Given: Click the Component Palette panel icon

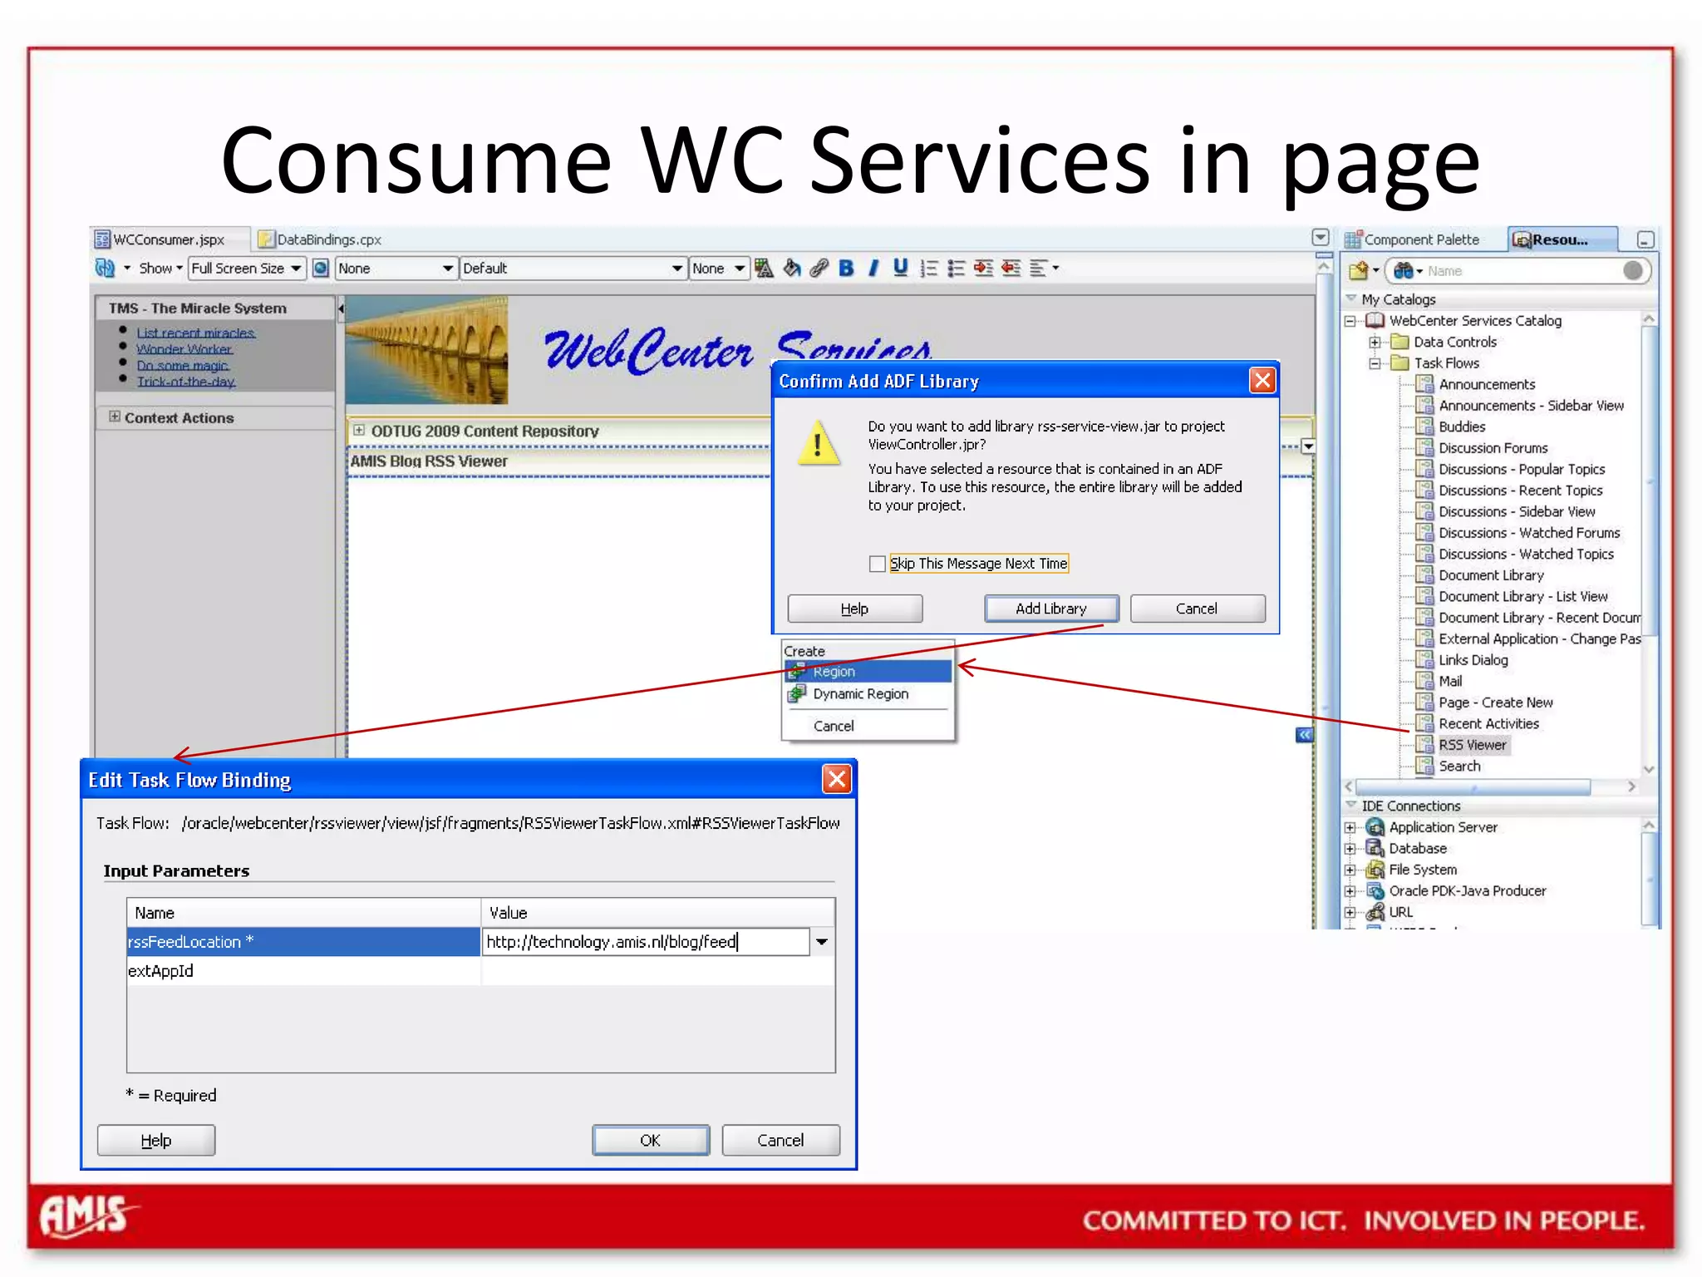Looking at the screenshot, I should pos(1353,239).
